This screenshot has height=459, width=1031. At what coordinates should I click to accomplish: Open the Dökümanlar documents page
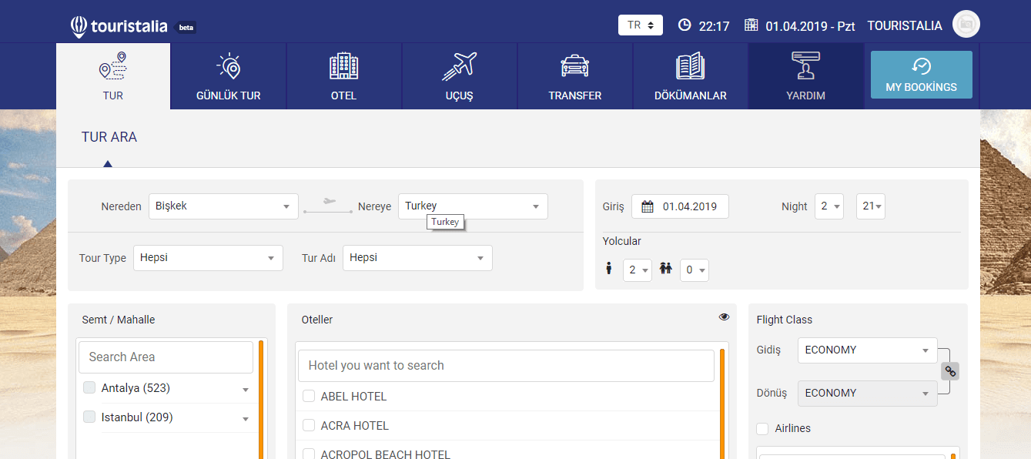coord(690,76)
